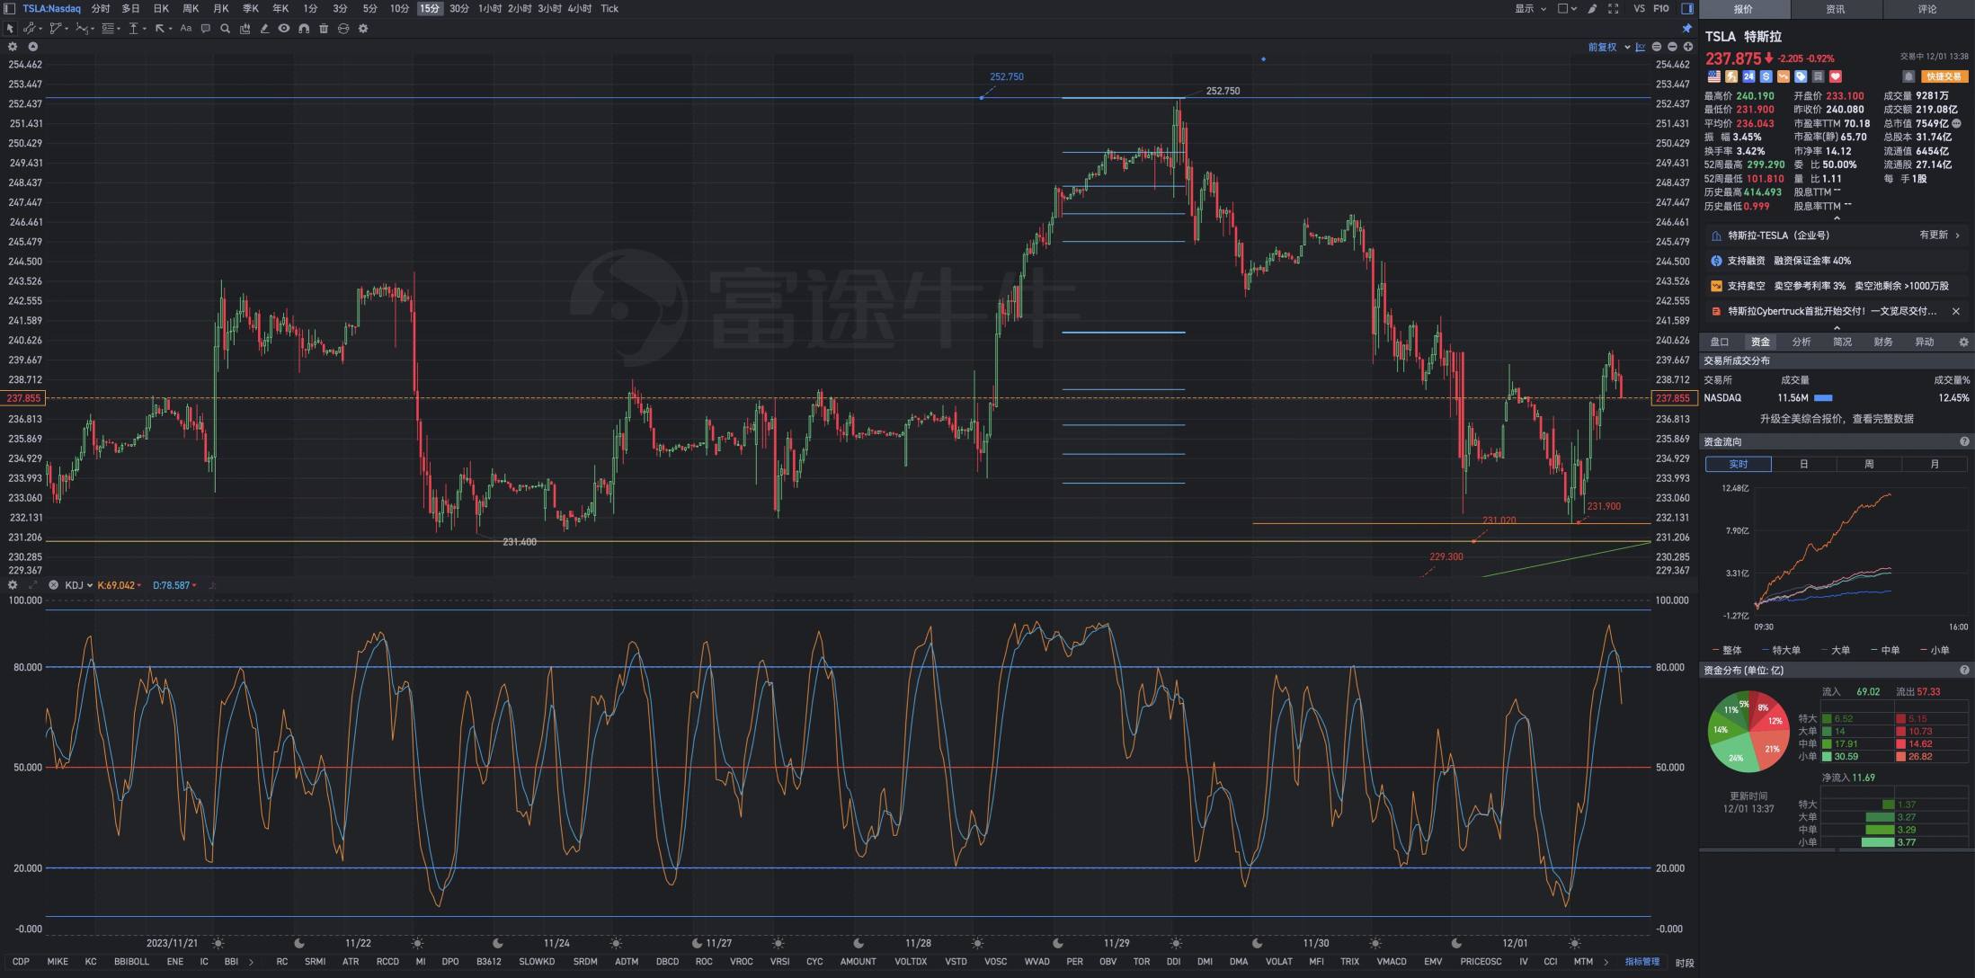Click 升级全美综合报价 upgrade link
1975x978 pixels.
(1837, 419)
